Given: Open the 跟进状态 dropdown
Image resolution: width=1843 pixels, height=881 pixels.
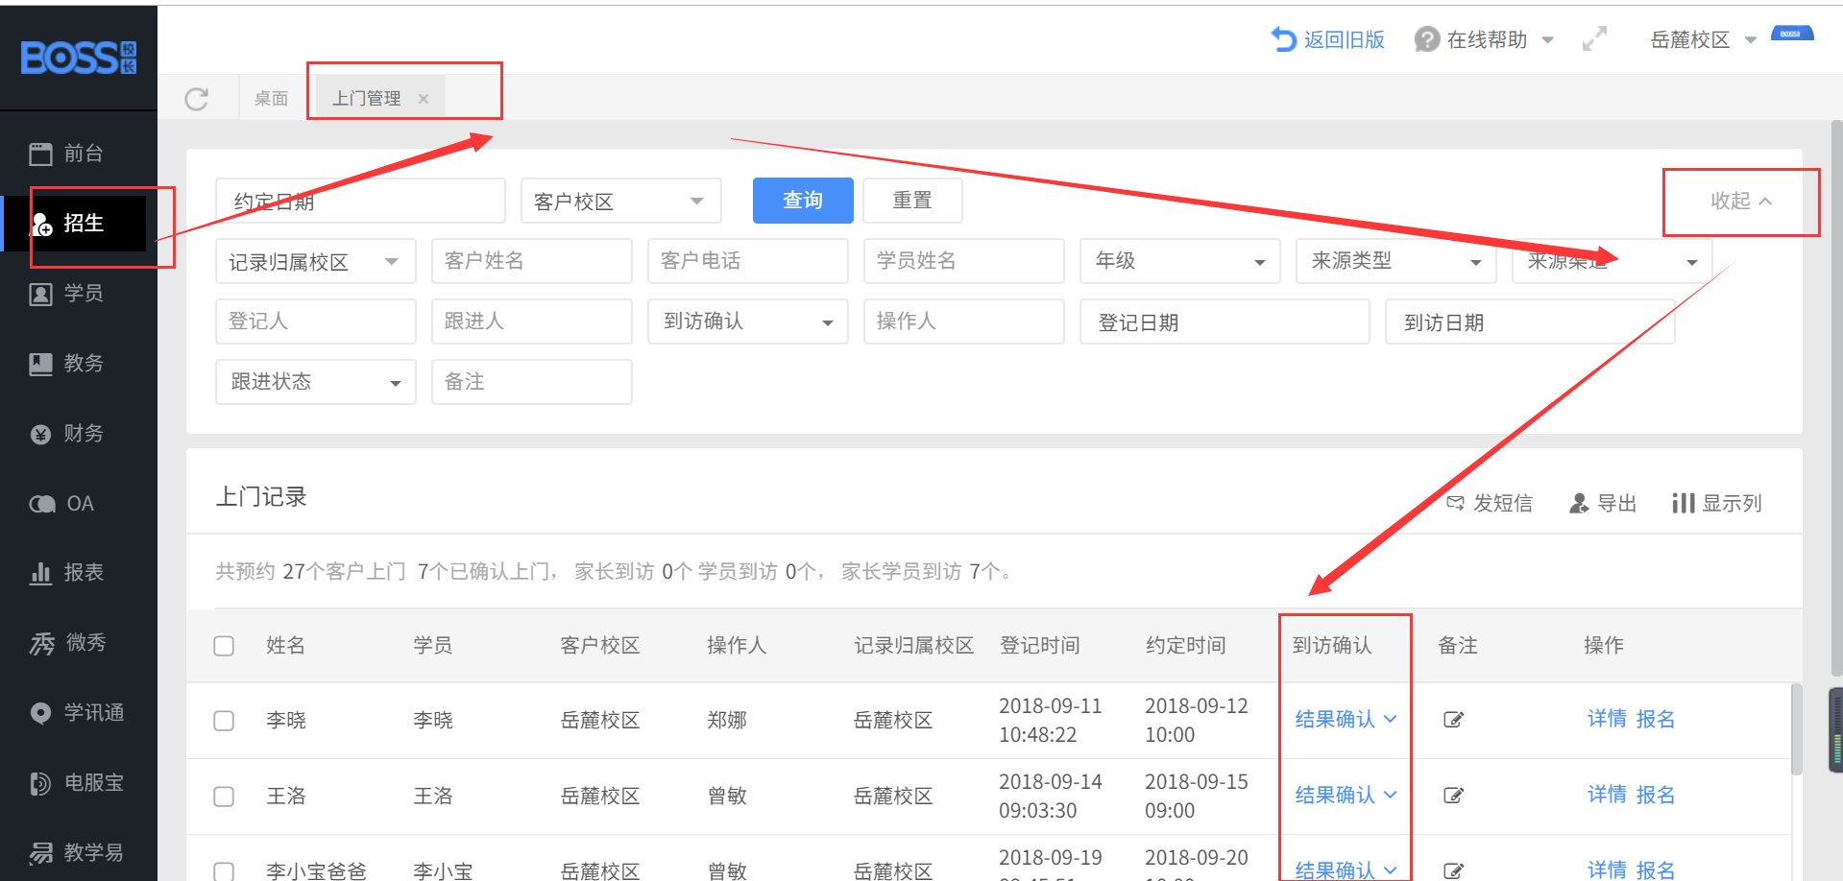Looking at the screenshot, I should pos(315,382).
